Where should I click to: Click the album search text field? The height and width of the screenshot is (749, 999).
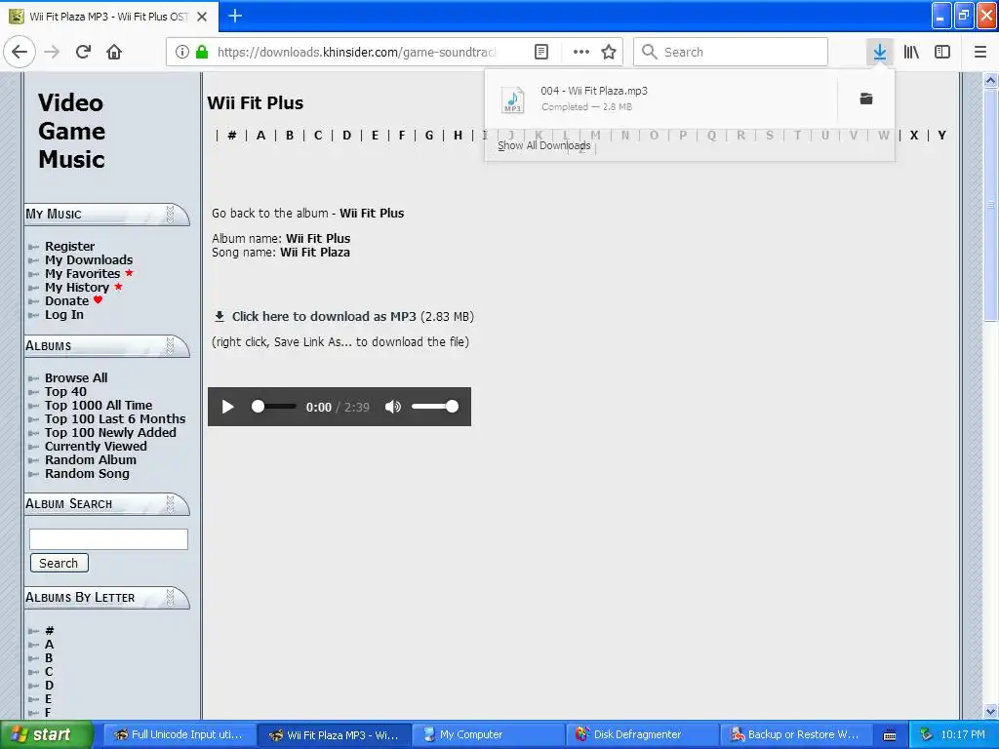(108, 538)
